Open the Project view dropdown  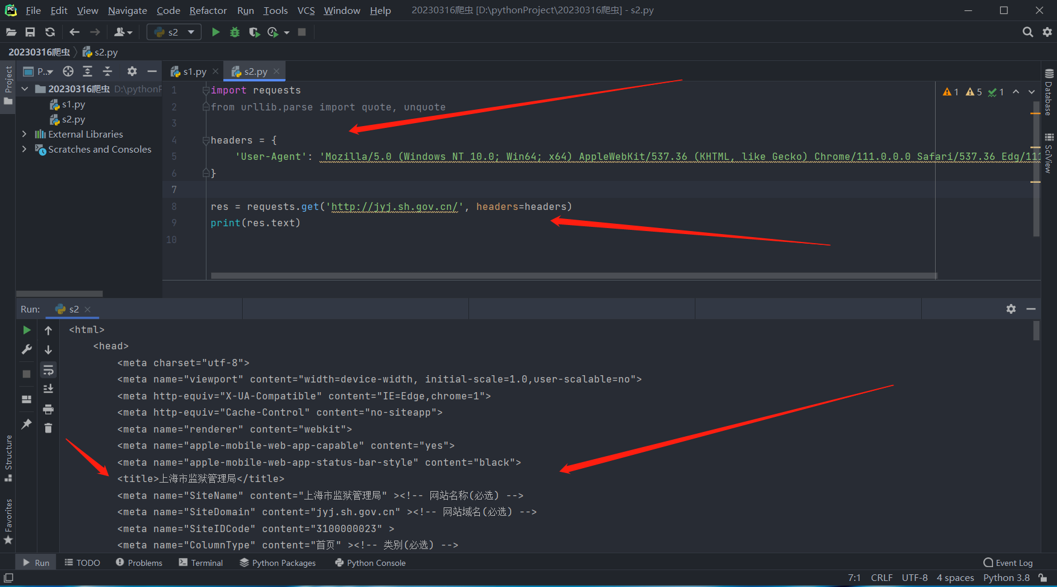click(38, 71)
